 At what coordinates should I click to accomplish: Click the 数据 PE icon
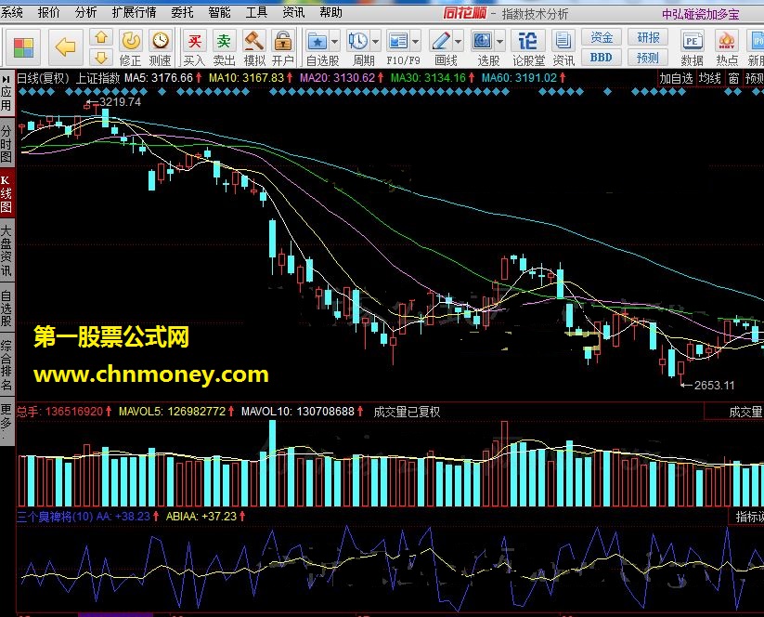[692, 47]
